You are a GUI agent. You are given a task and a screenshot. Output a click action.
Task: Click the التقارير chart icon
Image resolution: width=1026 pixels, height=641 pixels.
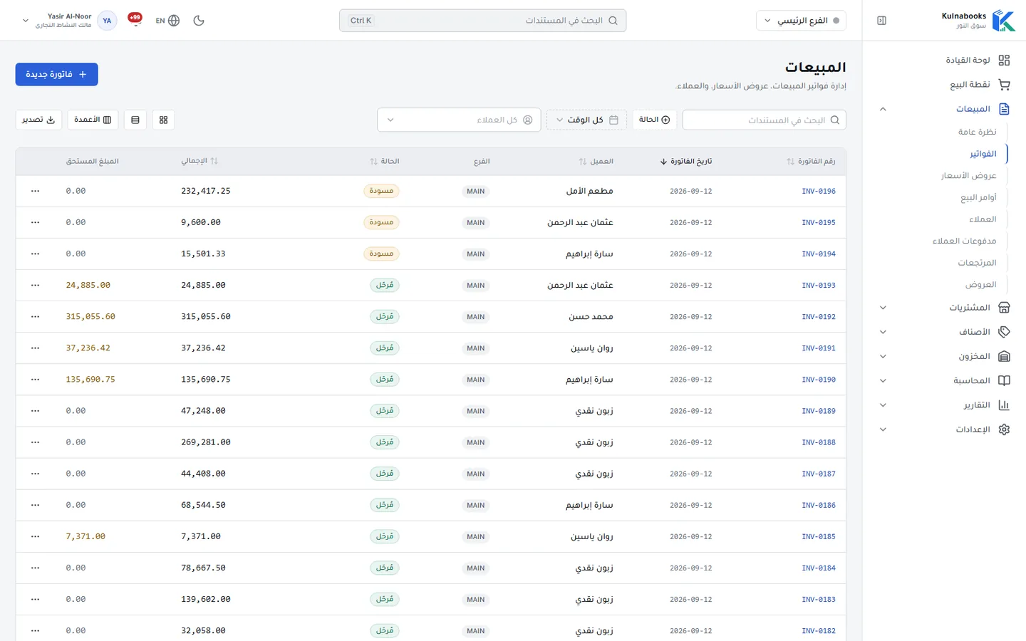(1004, 405)
